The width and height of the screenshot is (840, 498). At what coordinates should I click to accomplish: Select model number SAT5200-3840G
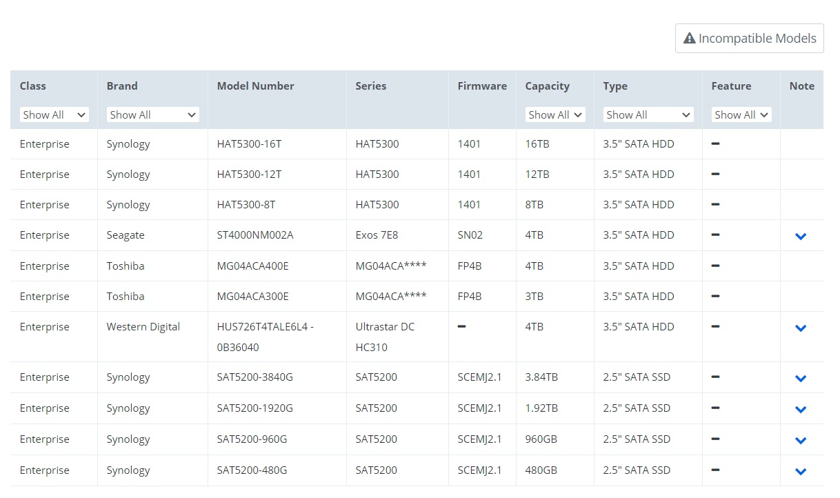(255, 377)
